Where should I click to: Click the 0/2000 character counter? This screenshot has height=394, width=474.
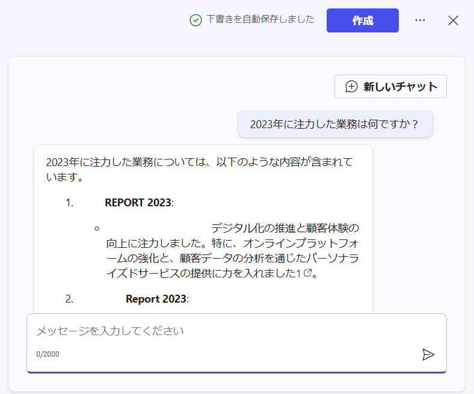[48, 354]
